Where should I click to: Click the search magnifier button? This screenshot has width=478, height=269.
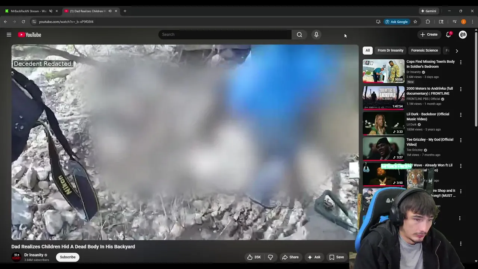coord(299,34)
